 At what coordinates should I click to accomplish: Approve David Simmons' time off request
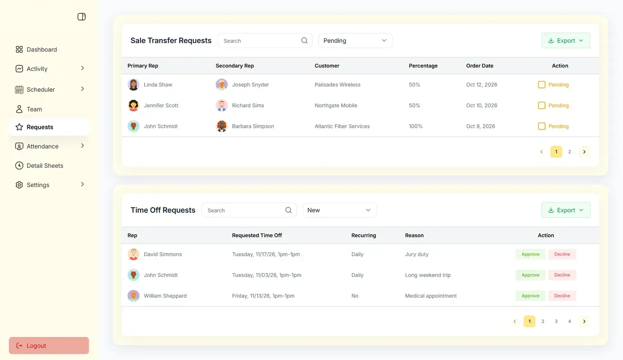click(x=530, y=254)
